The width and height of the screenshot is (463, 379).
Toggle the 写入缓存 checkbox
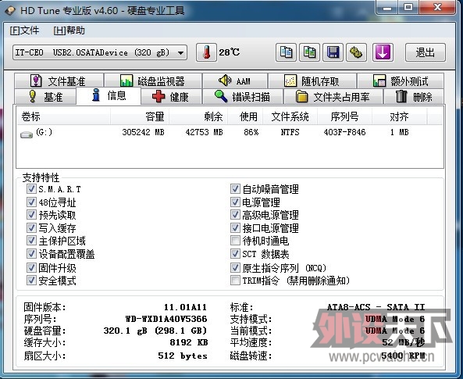(x=31, y=227)
